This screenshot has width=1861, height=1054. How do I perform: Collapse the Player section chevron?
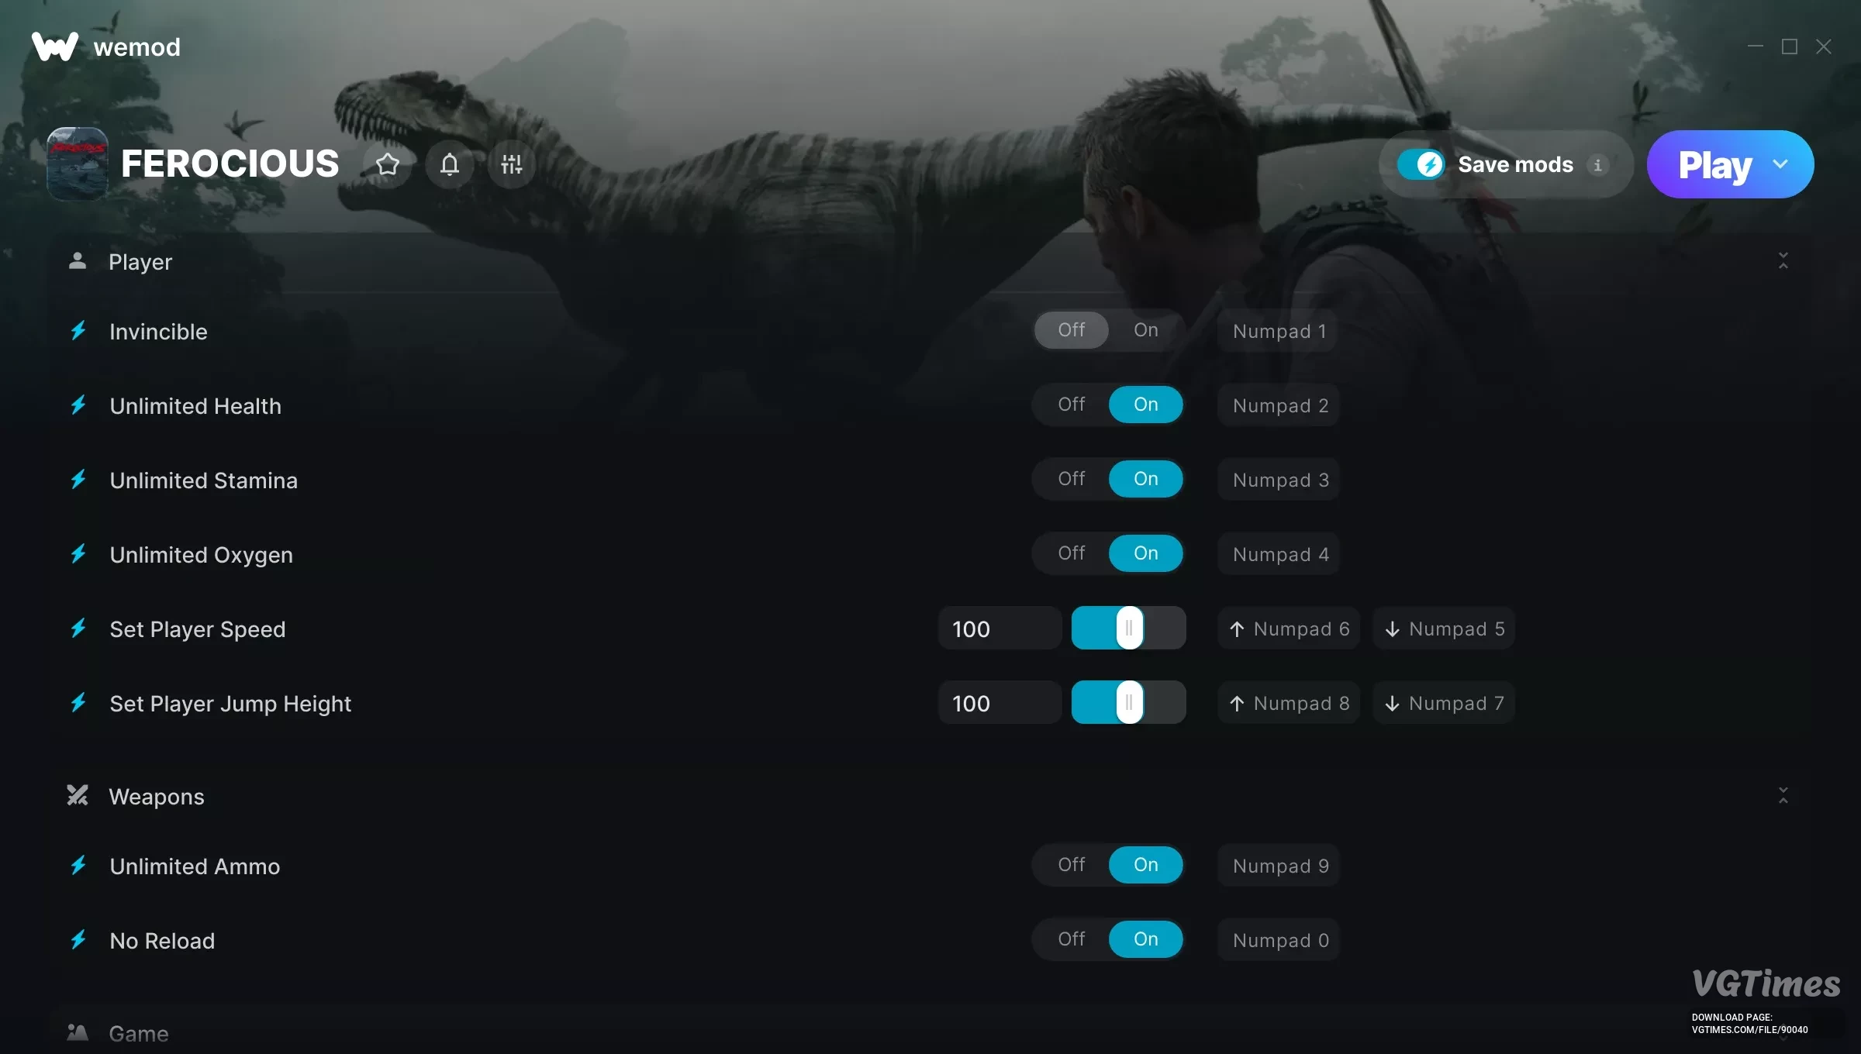tap(1783, 260)
